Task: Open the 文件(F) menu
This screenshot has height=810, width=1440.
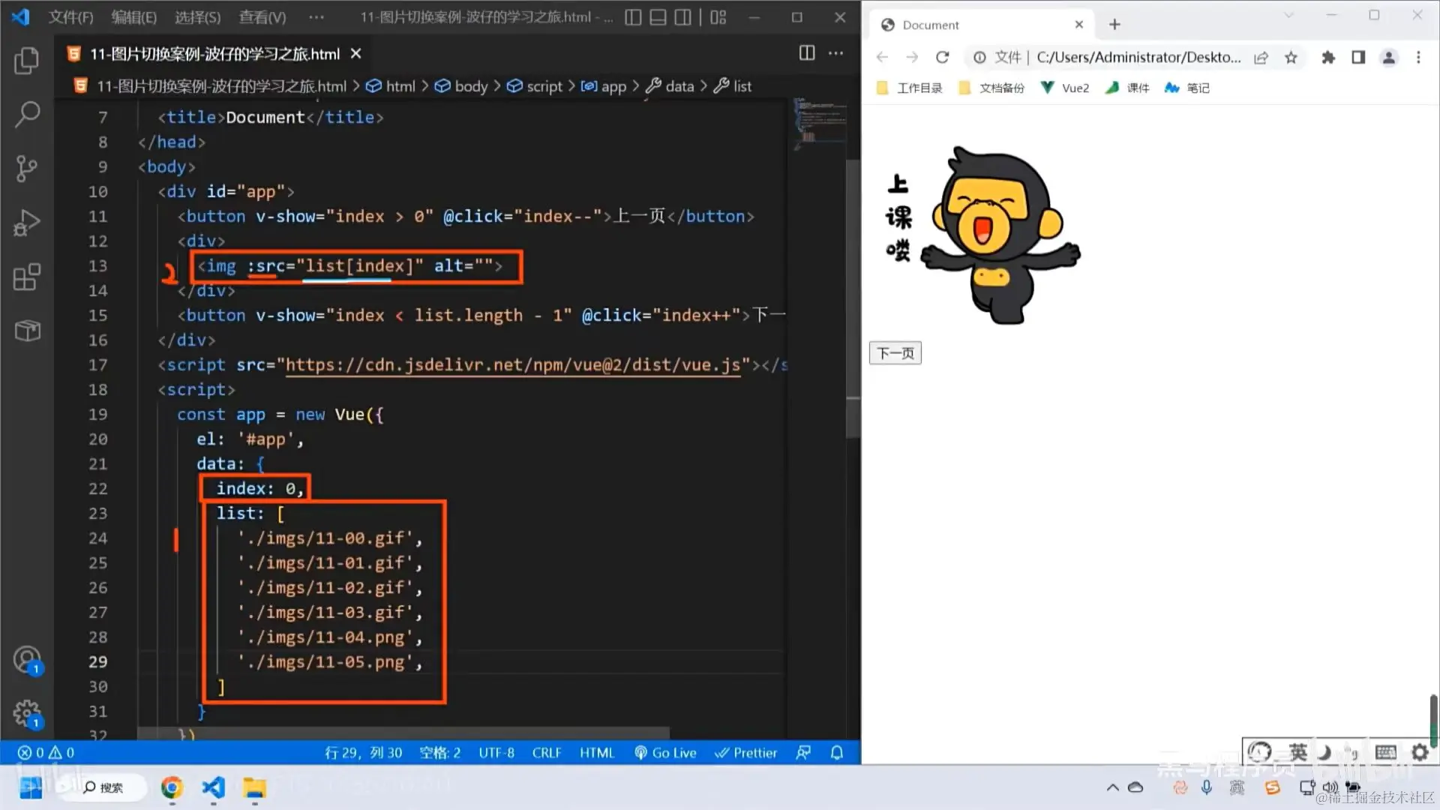Action: (70, 17)
